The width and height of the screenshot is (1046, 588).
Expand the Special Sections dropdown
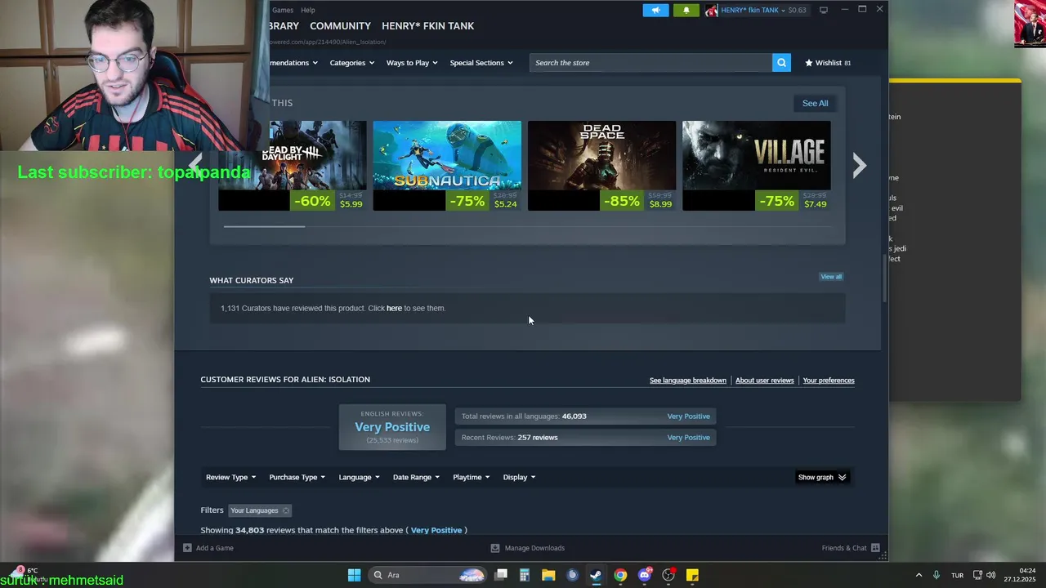point(481,63)
